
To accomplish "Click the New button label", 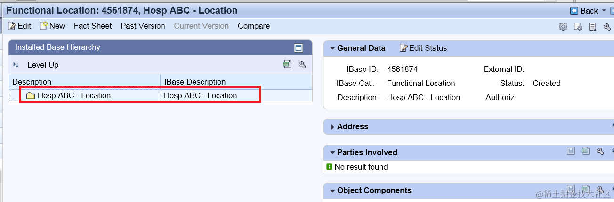I will point(57,26).
